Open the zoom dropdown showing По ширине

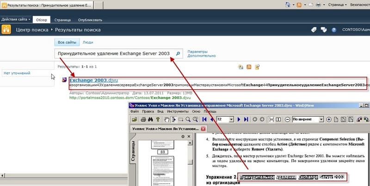[x=321, y=119]
